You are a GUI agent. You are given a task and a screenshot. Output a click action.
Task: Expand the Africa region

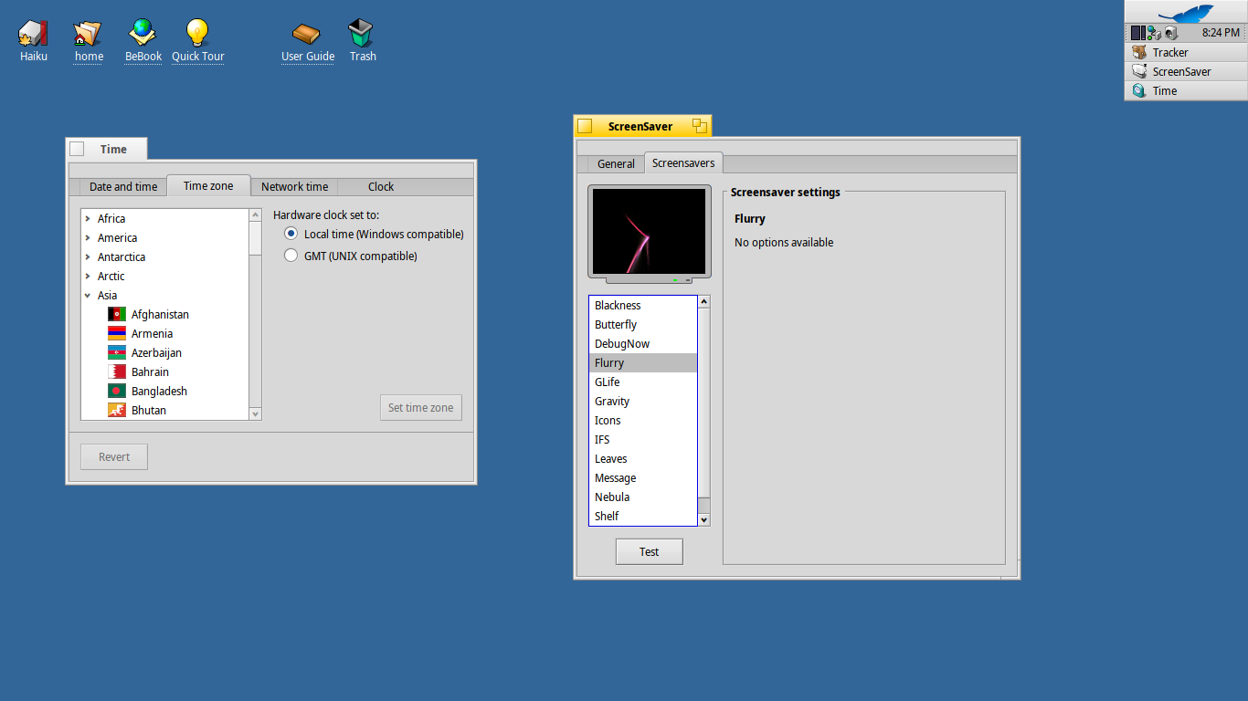88,218
